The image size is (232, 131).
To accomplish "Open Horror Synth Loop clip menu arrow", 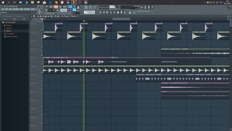I will pyautogui.click(x=44, y=57).
